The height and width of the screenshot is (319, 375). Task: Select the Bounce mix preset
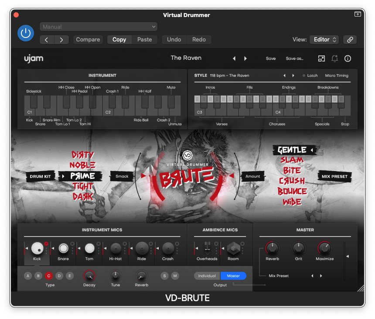pyautogui.click(x=292, y=192)
